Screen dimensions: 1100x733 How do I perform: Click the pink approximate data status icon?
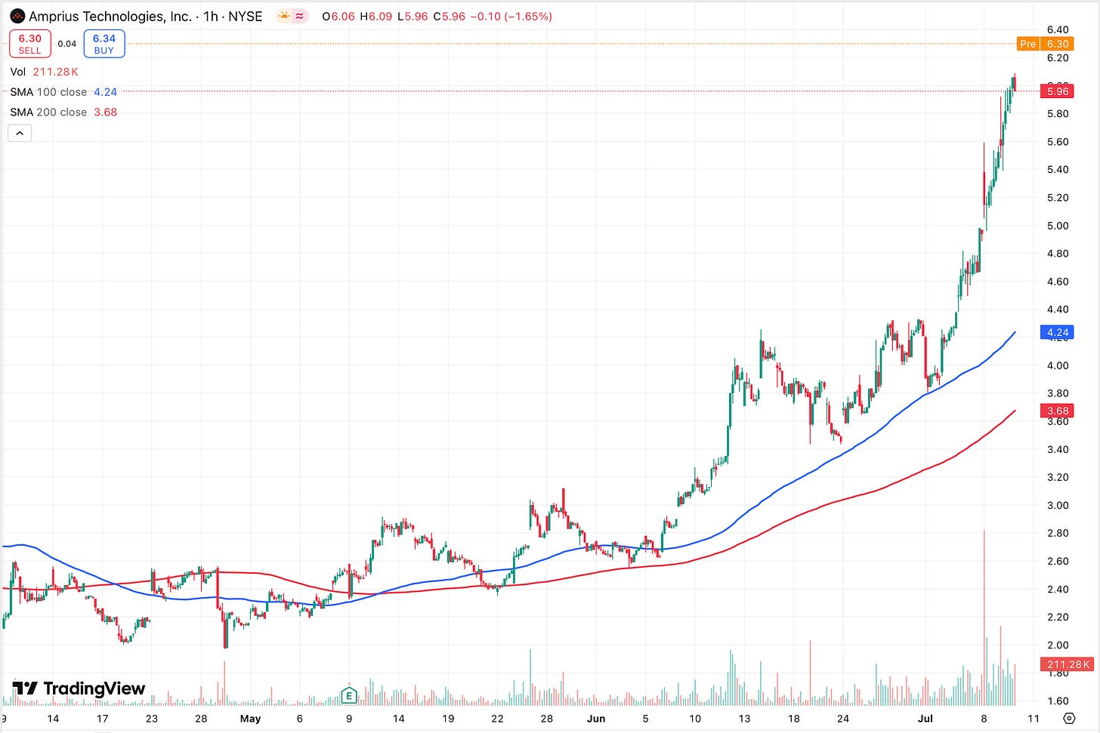[x=300, y=16]
